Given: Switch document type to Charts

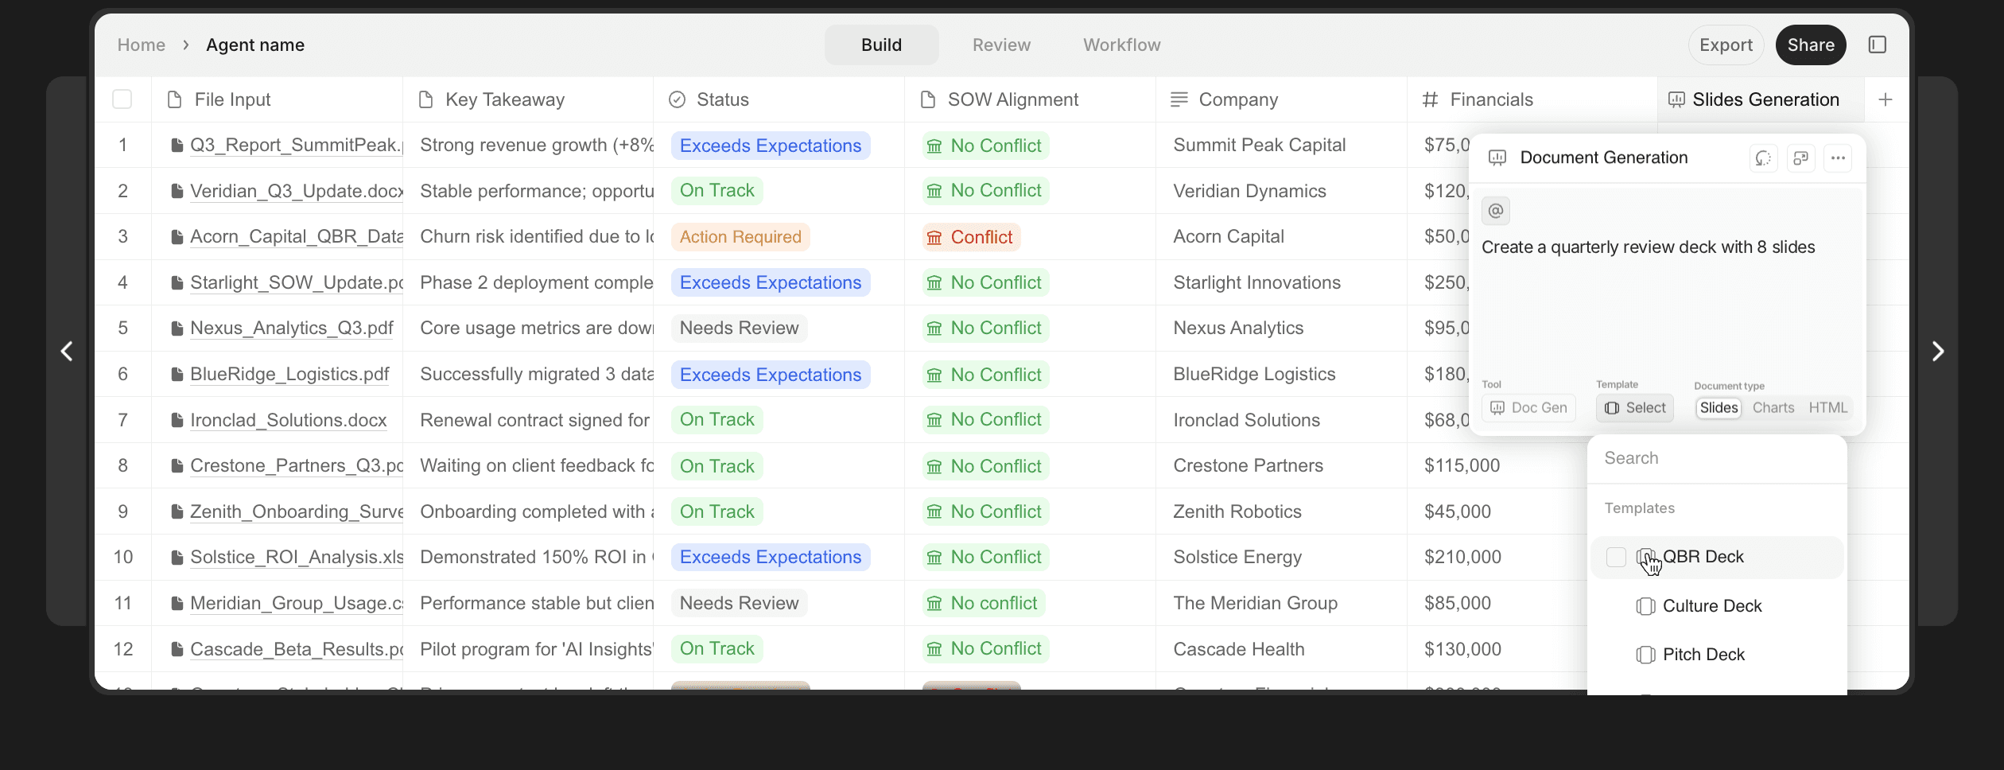Looking at the screenshot, I should tap(1773, 407).
